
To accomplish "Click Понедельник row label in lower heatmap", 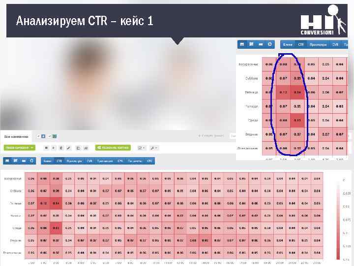I will click(12, 253).
